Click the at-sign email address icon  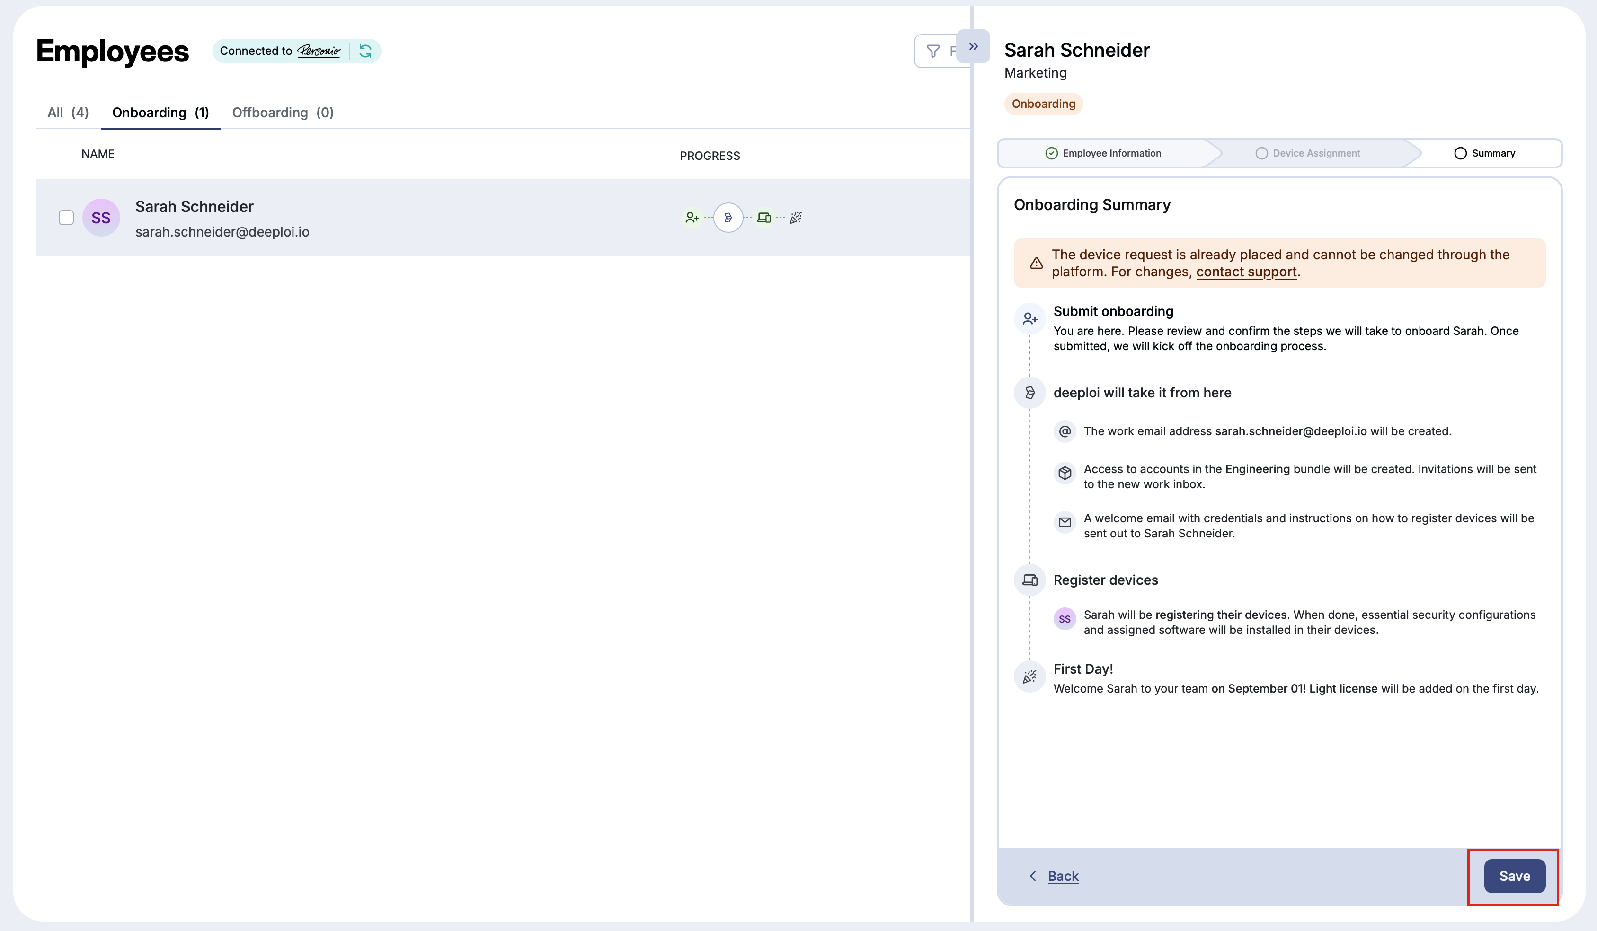[x=1065, y=431]
